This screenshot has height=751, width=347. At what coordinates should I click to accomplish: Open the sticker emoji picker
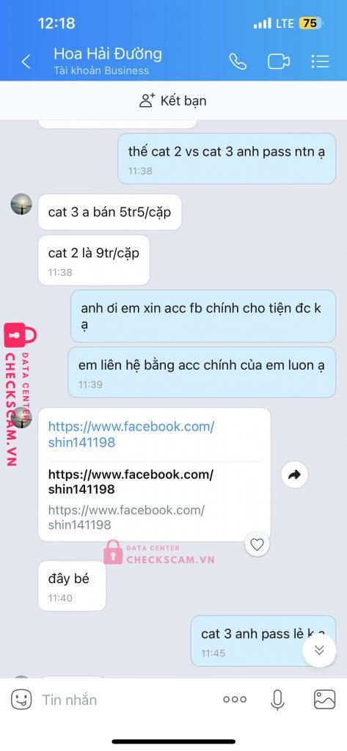21,700
